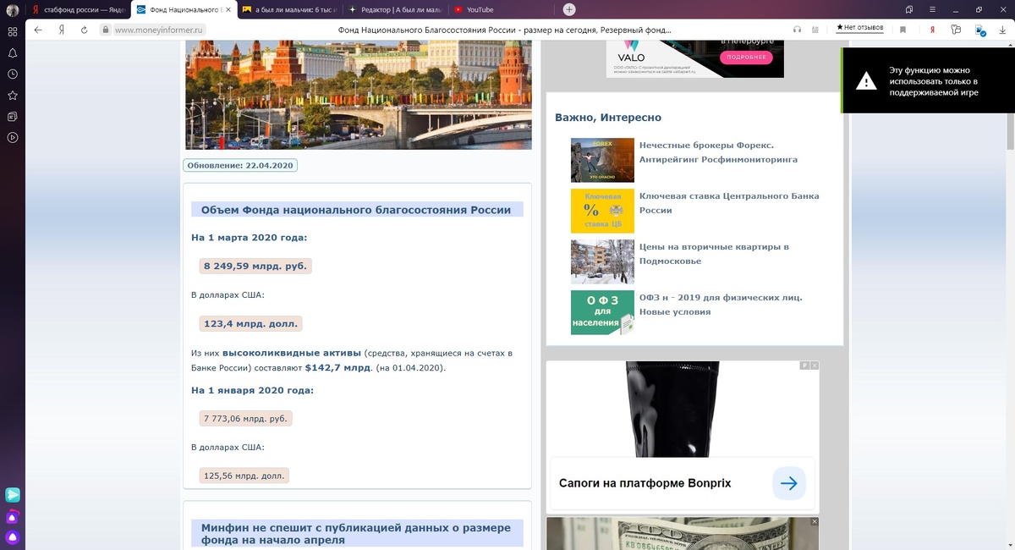The image size is (1015, 550).
Task: Switch to the 'стабфонд россии' tab
Action: (x=77, y=9)
